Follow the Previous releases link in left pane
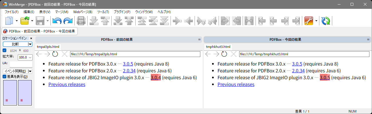Image resolution: width=372 pixels, height=114 pixels. click(67, 84)
